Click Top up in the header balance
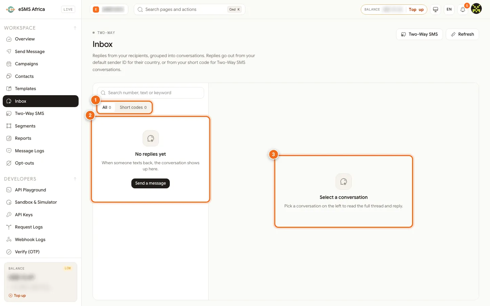 click(x=416, y=10)
